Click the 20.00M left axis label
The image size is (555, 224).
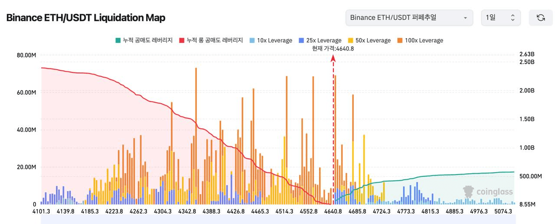pos(26,167)
